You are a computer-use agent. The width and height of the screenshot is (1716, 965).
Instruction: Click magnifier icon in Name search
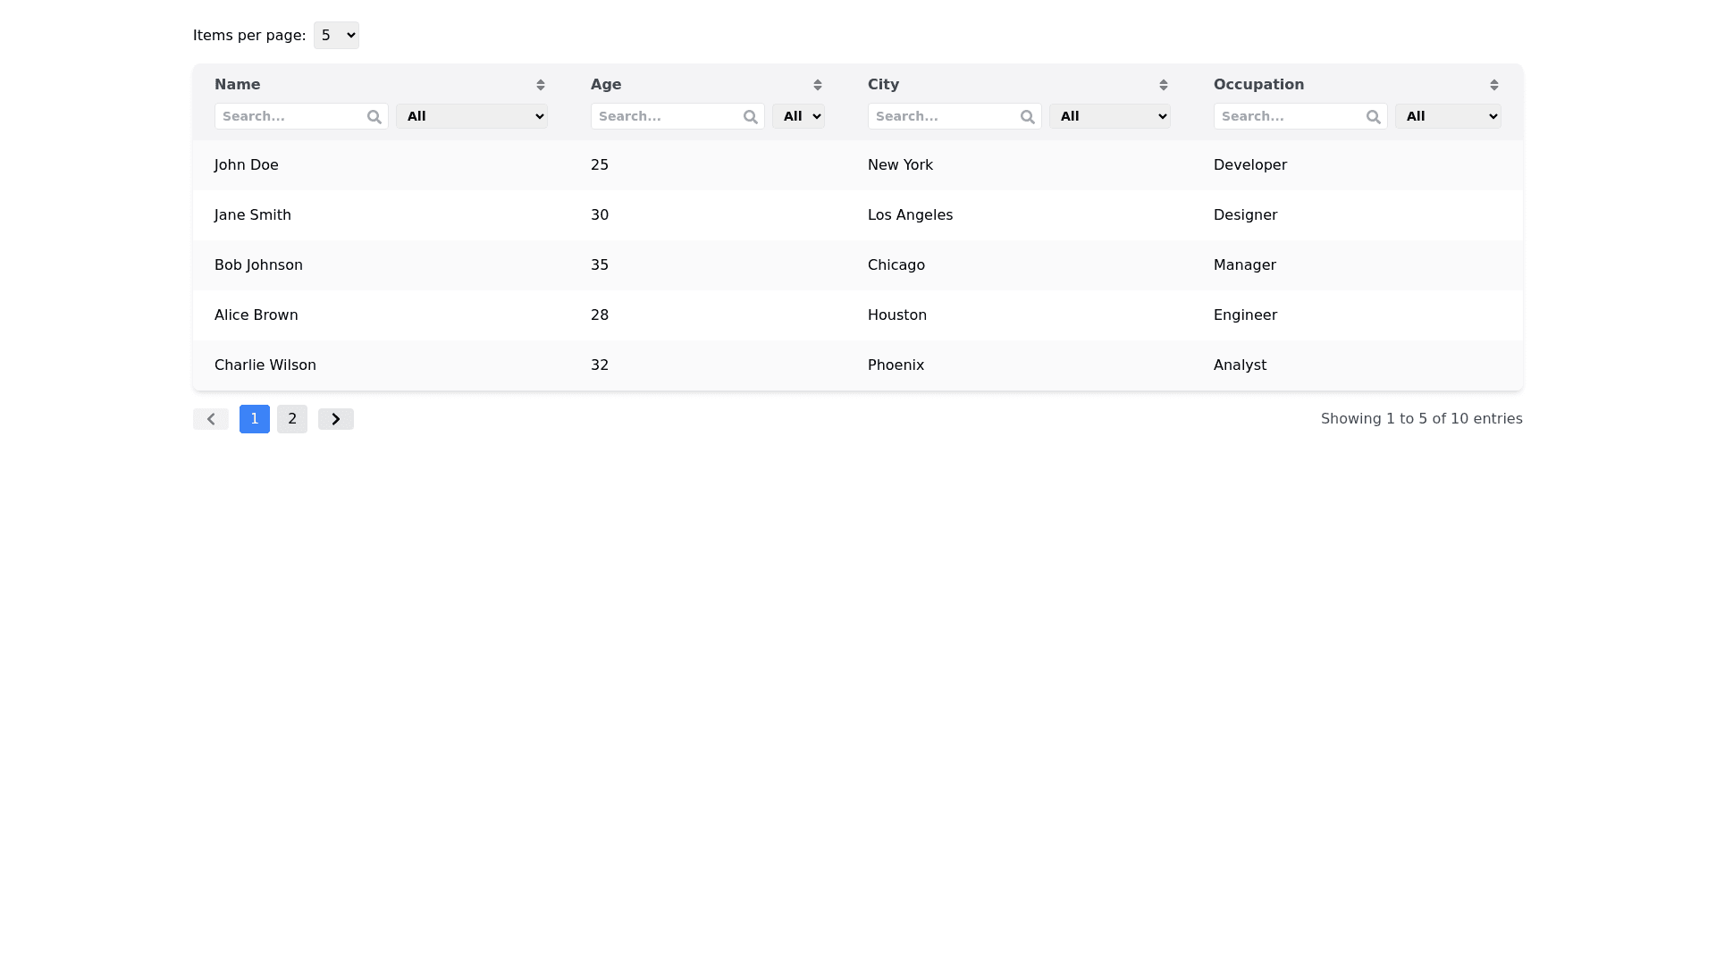[374, 117]
